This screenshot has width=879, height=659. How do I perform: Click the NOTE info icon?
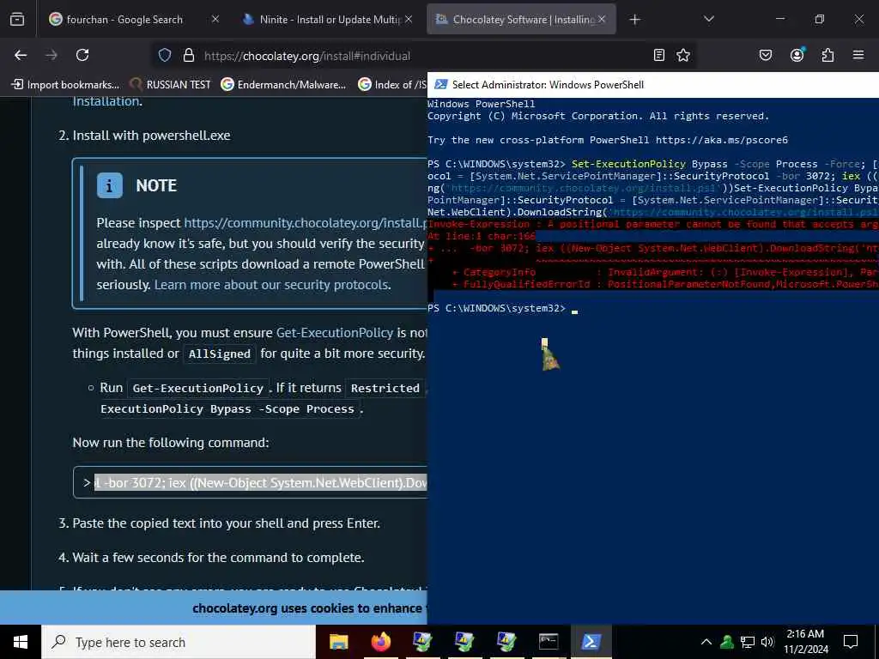click(109, 185)
